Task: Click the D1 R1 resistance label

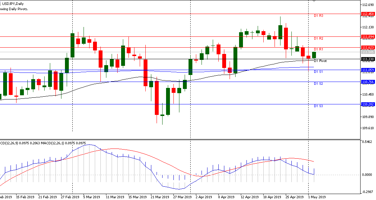Action: (318, 49)
